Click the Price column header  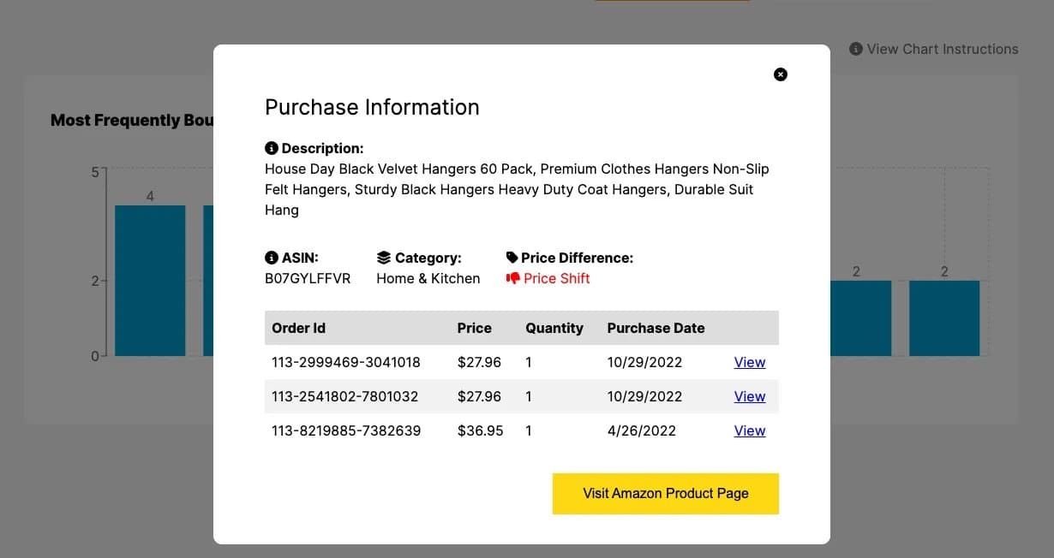pos(475,328)
